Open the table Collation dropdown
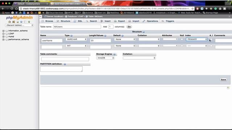232x130 pixels. (139, 58)
